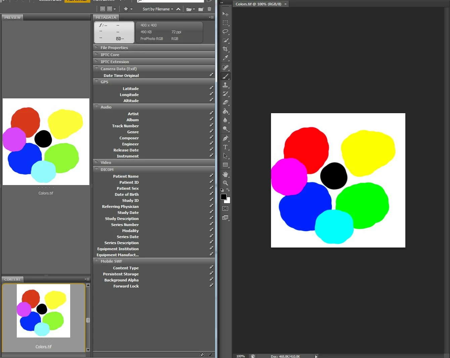Viewport: 450px width, 358px height.
Task: Select the Colors.tif thumbnail in Content
Action: point(43,311)
